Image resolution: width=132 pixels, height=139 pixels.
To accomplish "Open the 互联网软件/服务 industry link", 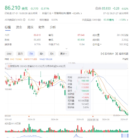I will point(63,13).
